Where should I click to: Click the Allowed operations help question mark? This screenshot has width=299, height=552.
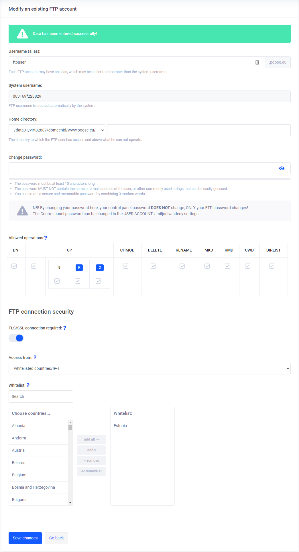point(46,238)
